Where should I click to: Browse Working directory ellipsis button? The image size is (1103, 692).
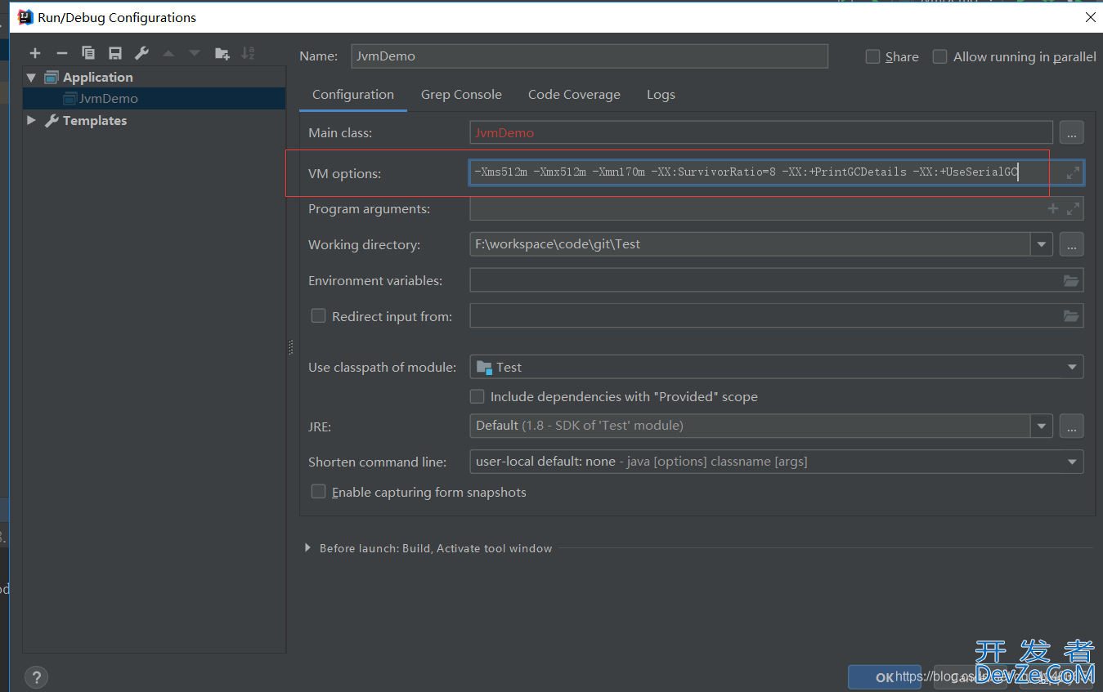coord(1072,244)
